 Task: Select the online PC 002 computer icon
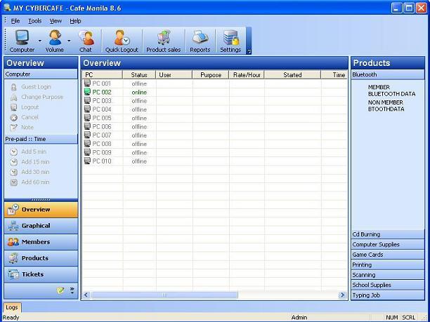pos(87,92)
